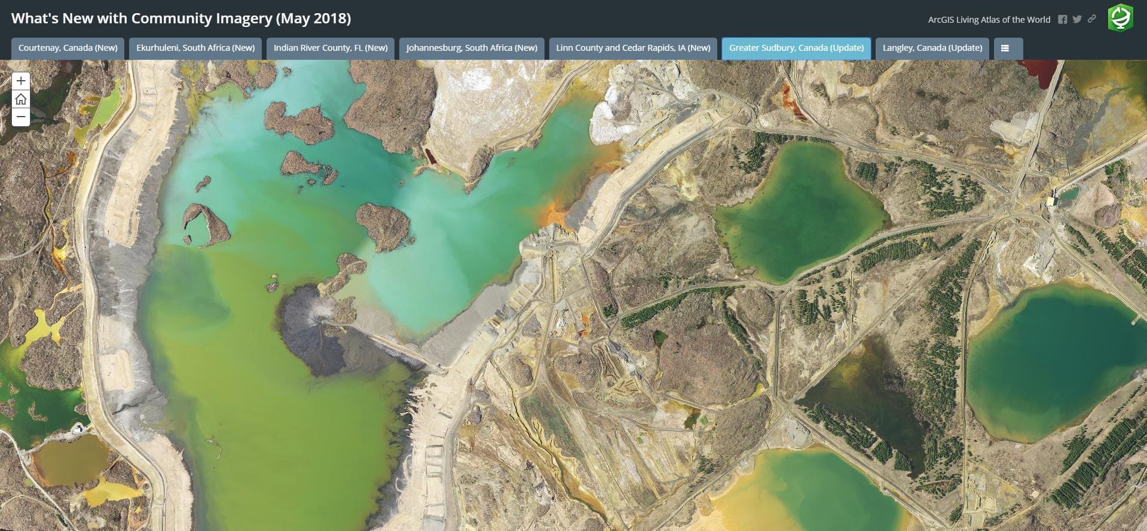Image resolution: width=1147 pixels, height=531 pixels.
Task: Share story on Facebook
Action: pyautogui.click(x=1062, y=19)
